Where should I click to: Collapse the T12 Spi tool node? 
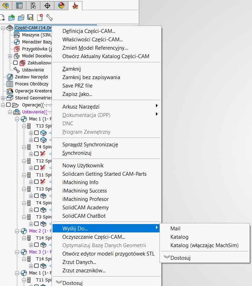click(x=24, y=161)
